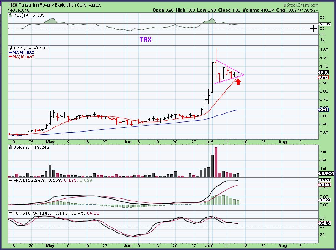This screenshot has height=250, width=336.
Task: Click the 0.153 MACD value tag on right
Action: (x=325, y=180)
